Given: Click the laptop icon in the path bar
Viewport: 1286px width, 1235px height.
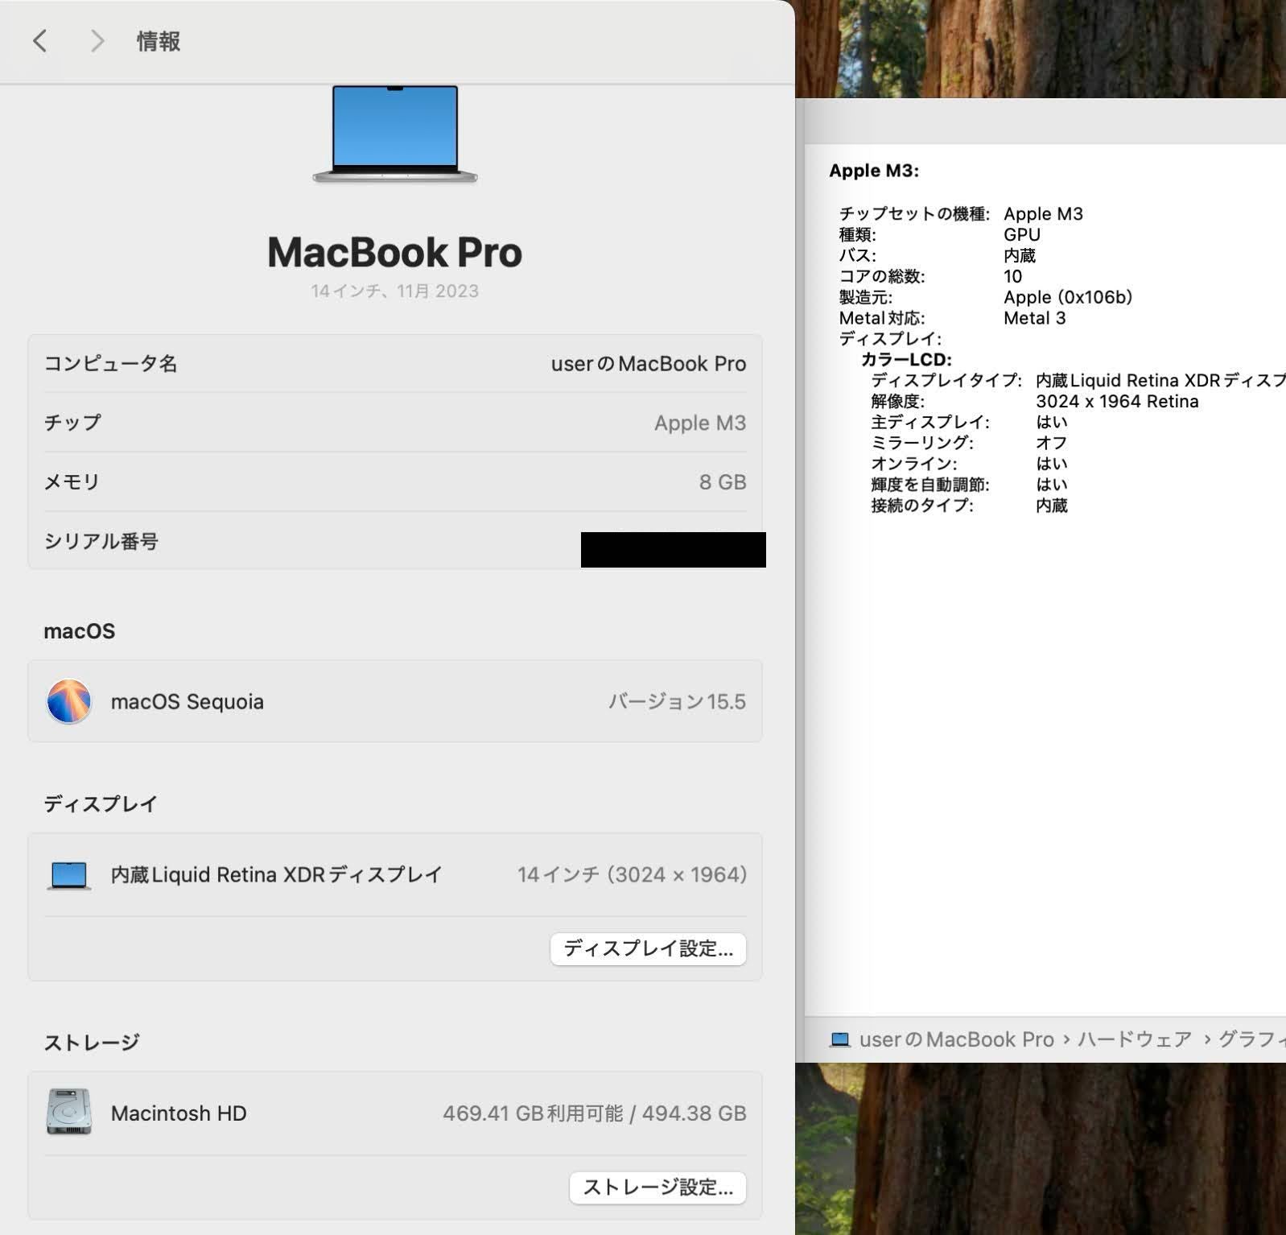Looking at the screenshot, I should click(x=840, y=1039).
